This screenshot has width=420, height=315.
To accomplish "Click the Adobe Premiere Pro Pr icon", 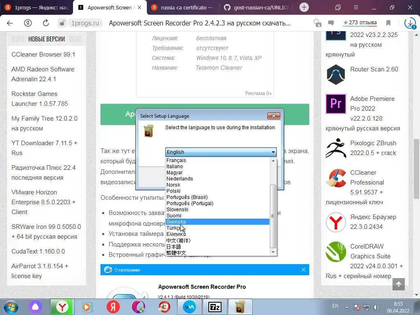I will (336, 104).
